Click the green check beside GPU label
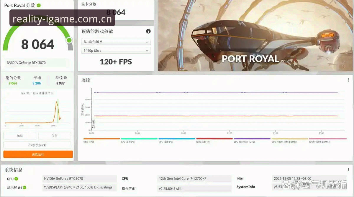Viewport: 354px width, 197px height. 16,179
